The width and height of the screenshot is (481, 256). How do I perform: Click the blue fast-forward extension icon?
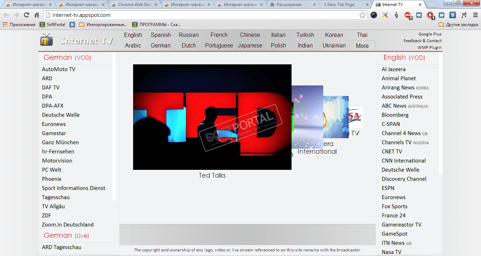442,15
